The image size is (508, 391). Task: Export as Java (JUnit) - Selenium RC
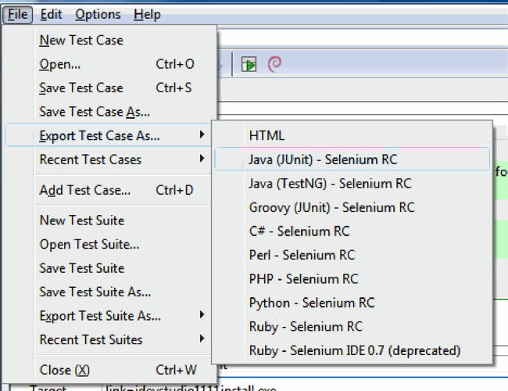[323, 160]
